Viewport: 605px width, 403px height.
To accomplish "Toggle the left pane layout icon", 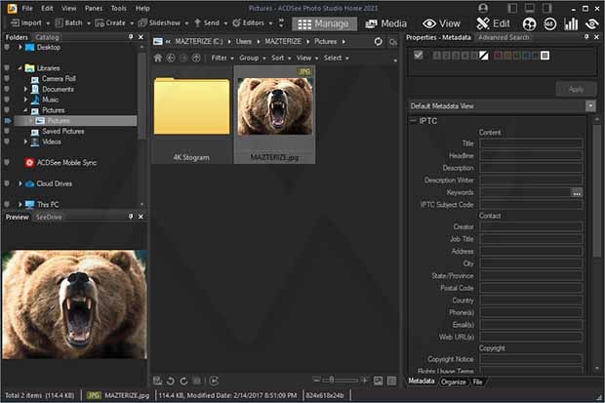I will (512, 8).
